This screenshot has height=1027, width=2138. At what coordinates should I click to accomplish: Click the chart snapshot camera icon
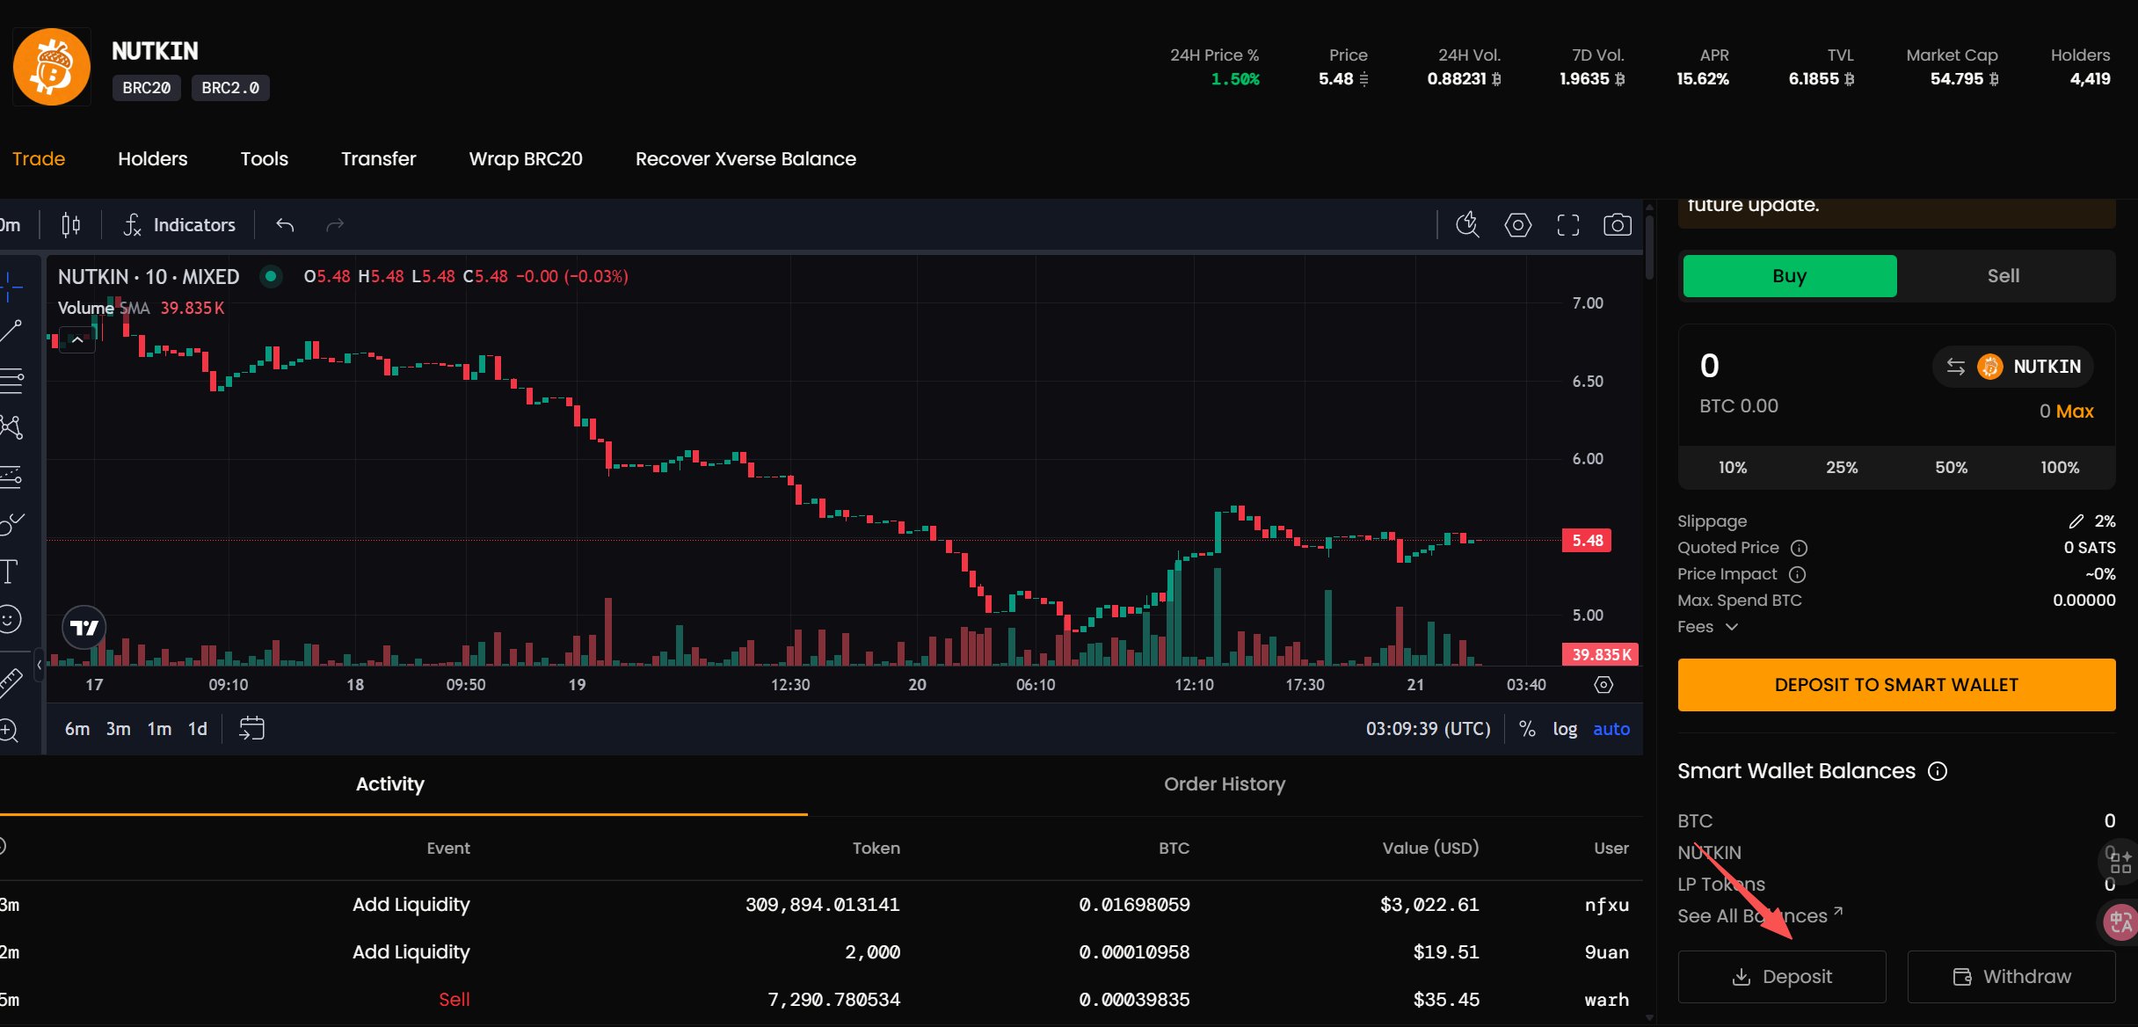coord(1617,225)
